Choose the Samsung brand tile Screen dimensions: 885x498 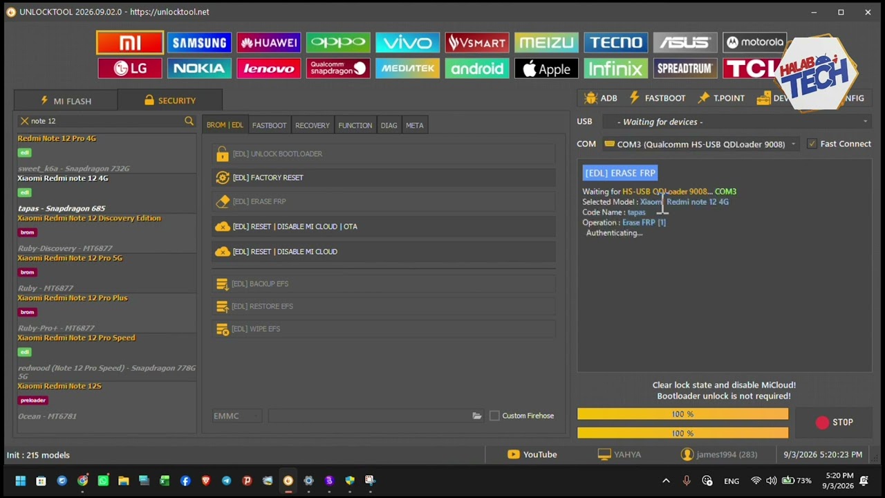pos(199,43)
